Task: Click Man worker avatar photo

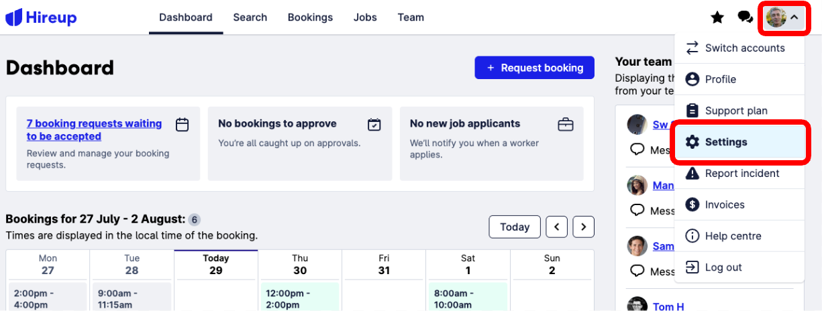Action: pyautogui.click(x=637, y=185)
